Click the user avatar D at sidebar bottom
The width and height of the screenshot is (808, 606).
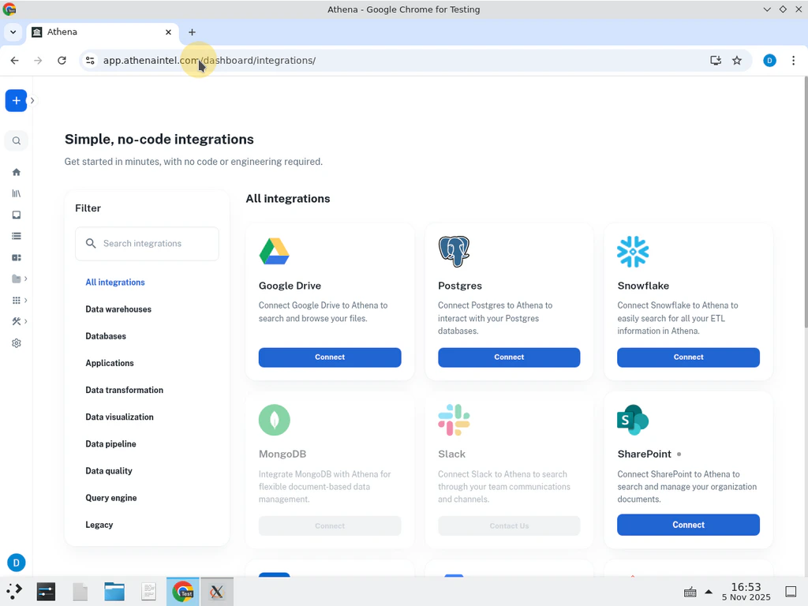pyautogui.click(x=17, y=563)
